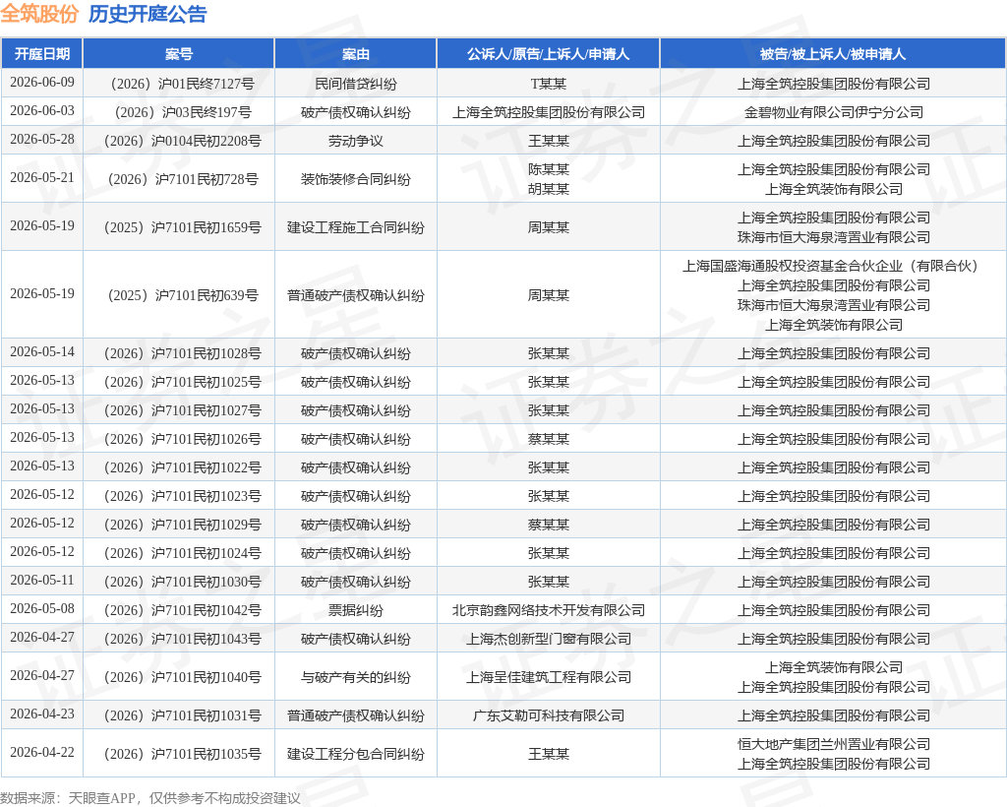Click defendant 上海国盛海通股权投资基金合伙企业

833,266
